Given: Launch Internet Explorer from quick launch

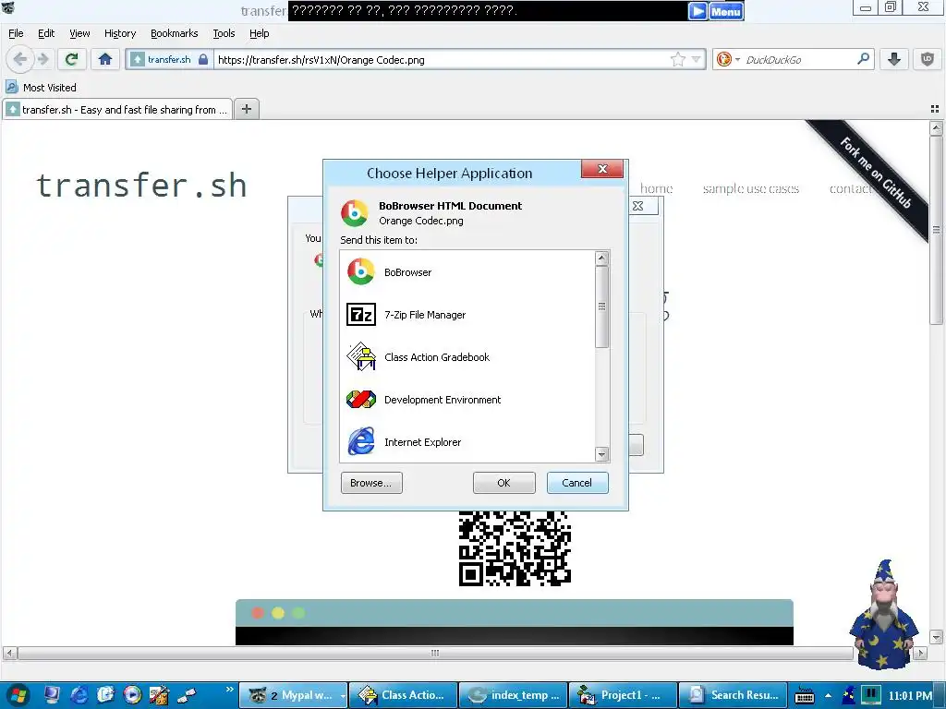Looking at the screenshot, I should pyautogui.click(x=79, y=695).
